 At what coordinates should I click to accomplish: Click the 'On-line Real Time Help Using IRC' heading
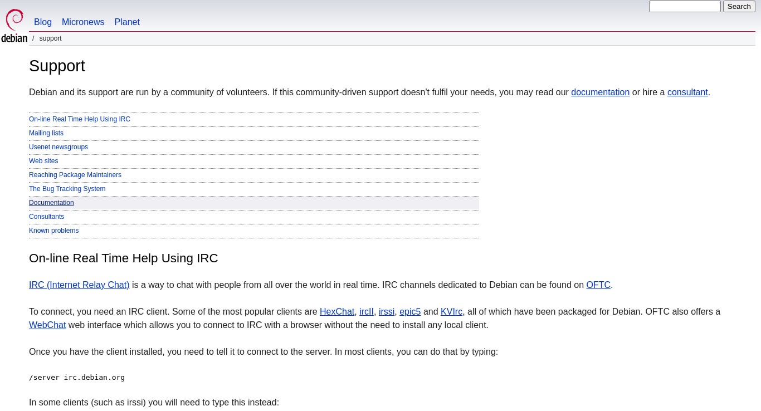124,258
